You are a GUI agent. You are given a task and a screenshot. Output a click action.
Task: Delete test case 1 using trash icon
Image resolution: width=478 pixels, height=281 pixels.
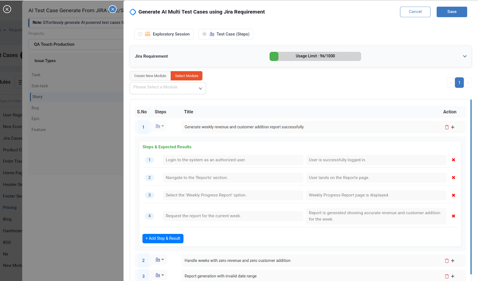point(446,127)
